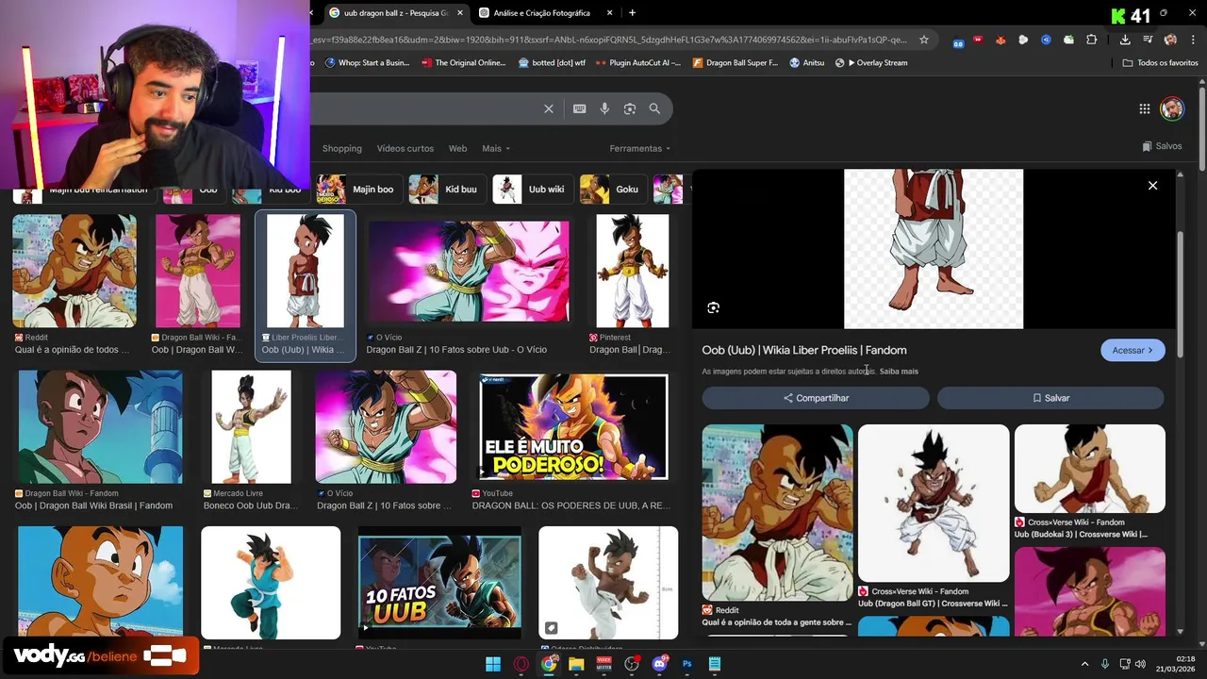
Task: Open Photoshop from the taskbar
Action: [x=686, y=664]
